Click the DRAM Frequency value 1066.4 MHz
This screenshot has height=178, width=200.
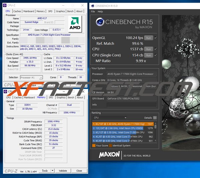coord(54,121)
